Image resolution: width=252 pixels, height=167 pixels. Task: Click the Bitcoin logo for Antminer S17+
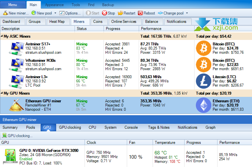pyautogui.click(x=204, y=48)
